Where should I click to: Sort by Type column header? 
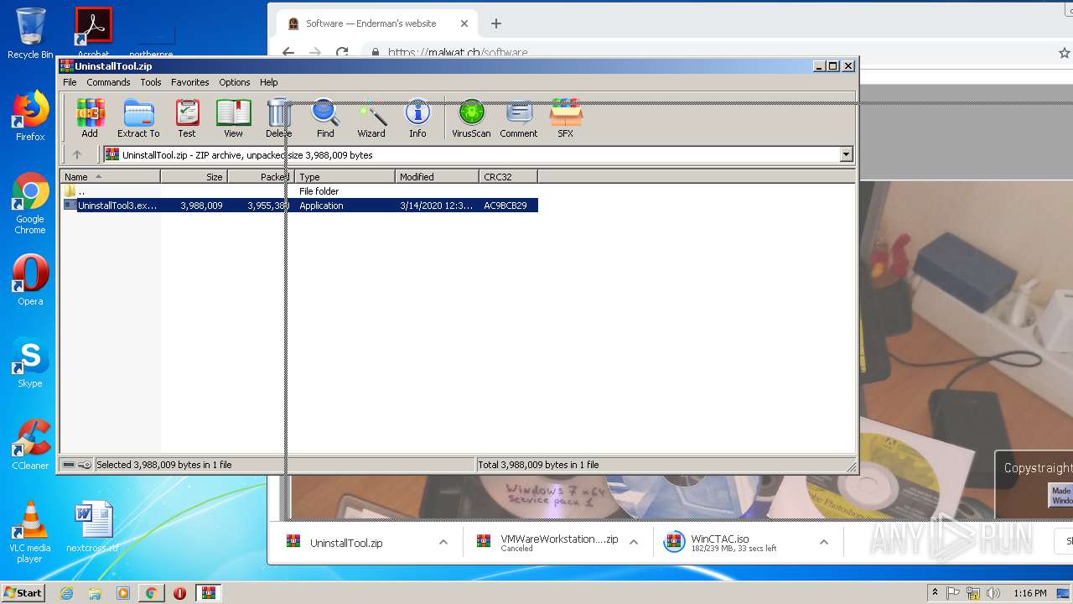pos(345,176)
